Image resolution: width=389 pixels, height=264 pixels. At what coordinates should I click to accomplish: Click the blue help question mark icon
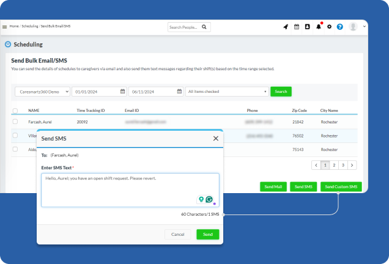pos(340,27)
